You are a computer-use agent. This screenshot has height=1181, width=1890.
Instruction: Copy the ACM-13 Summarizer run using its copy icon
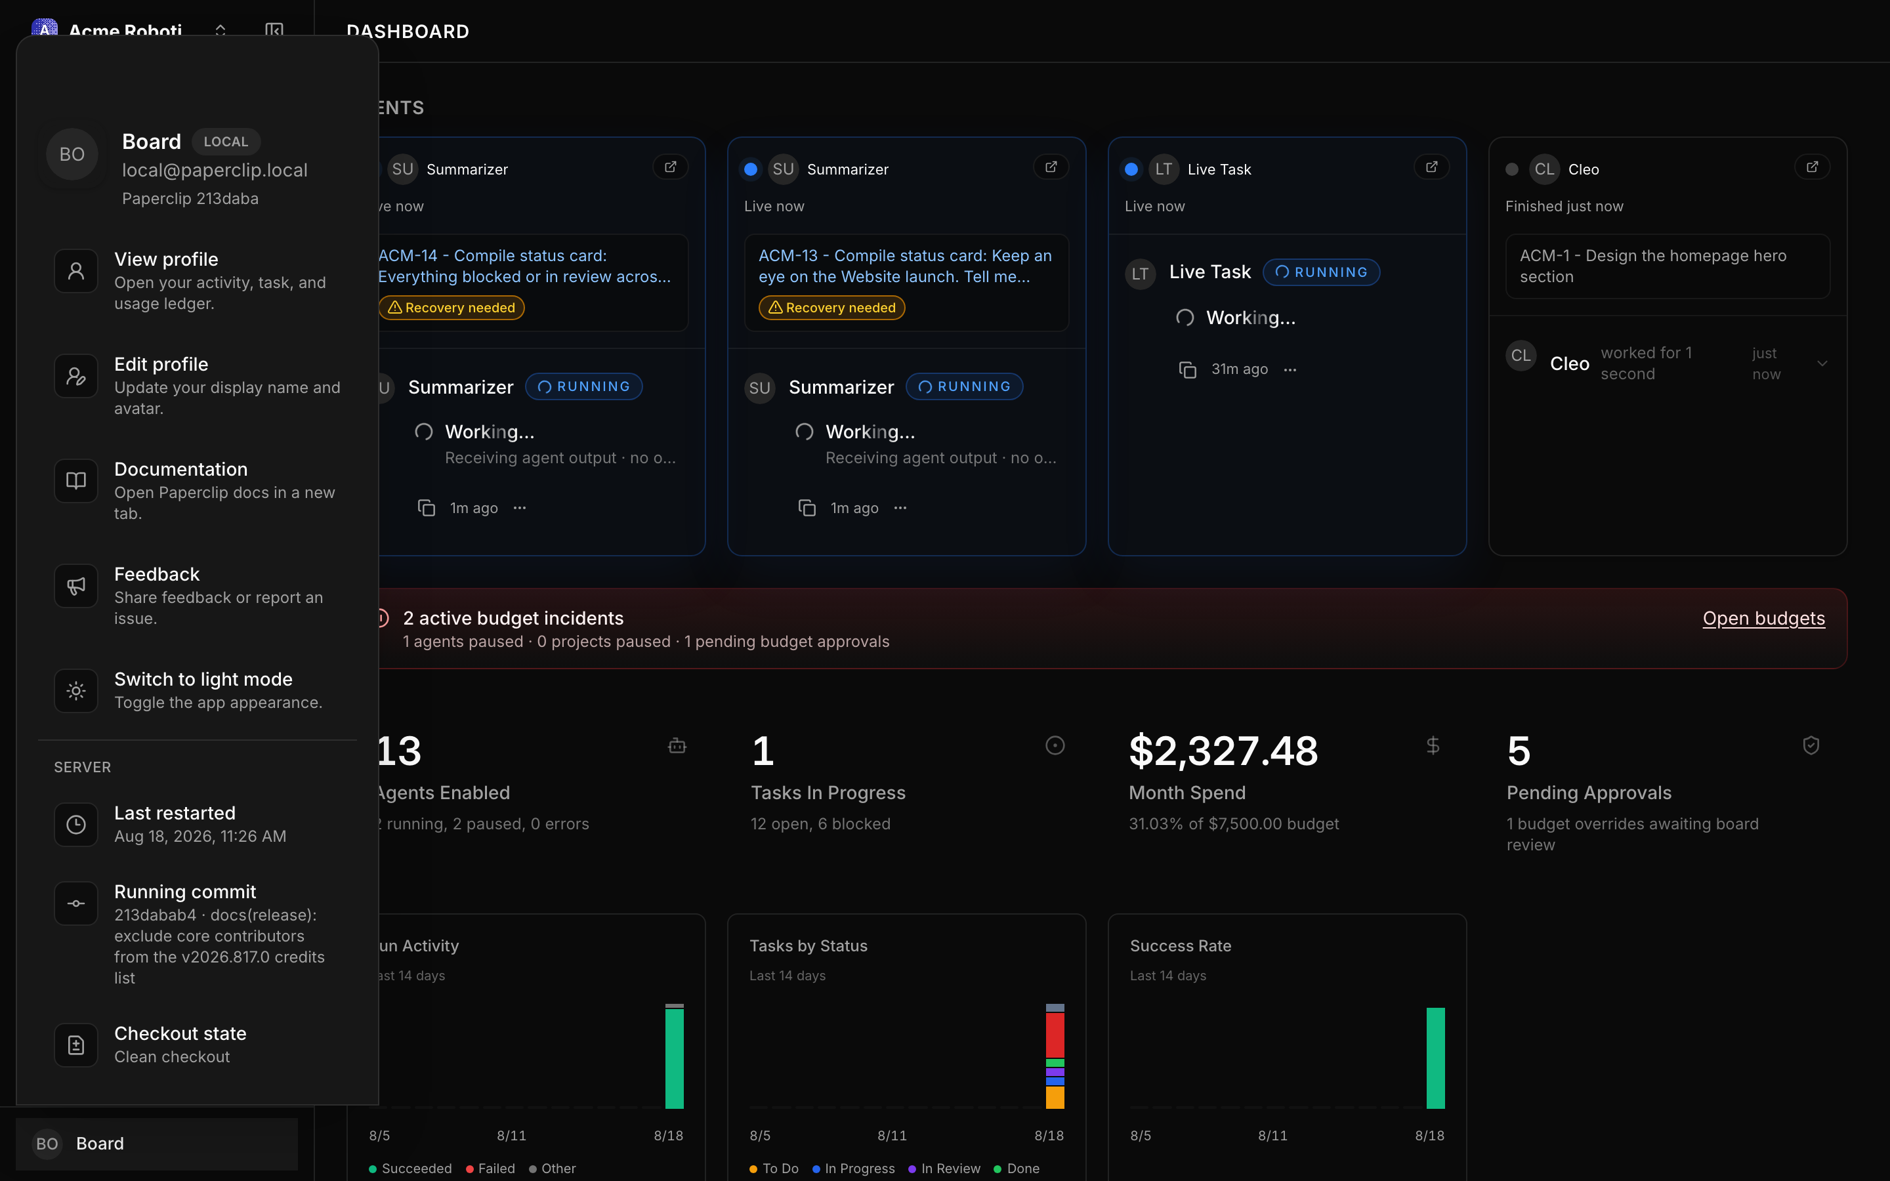(x=807, y=508)
